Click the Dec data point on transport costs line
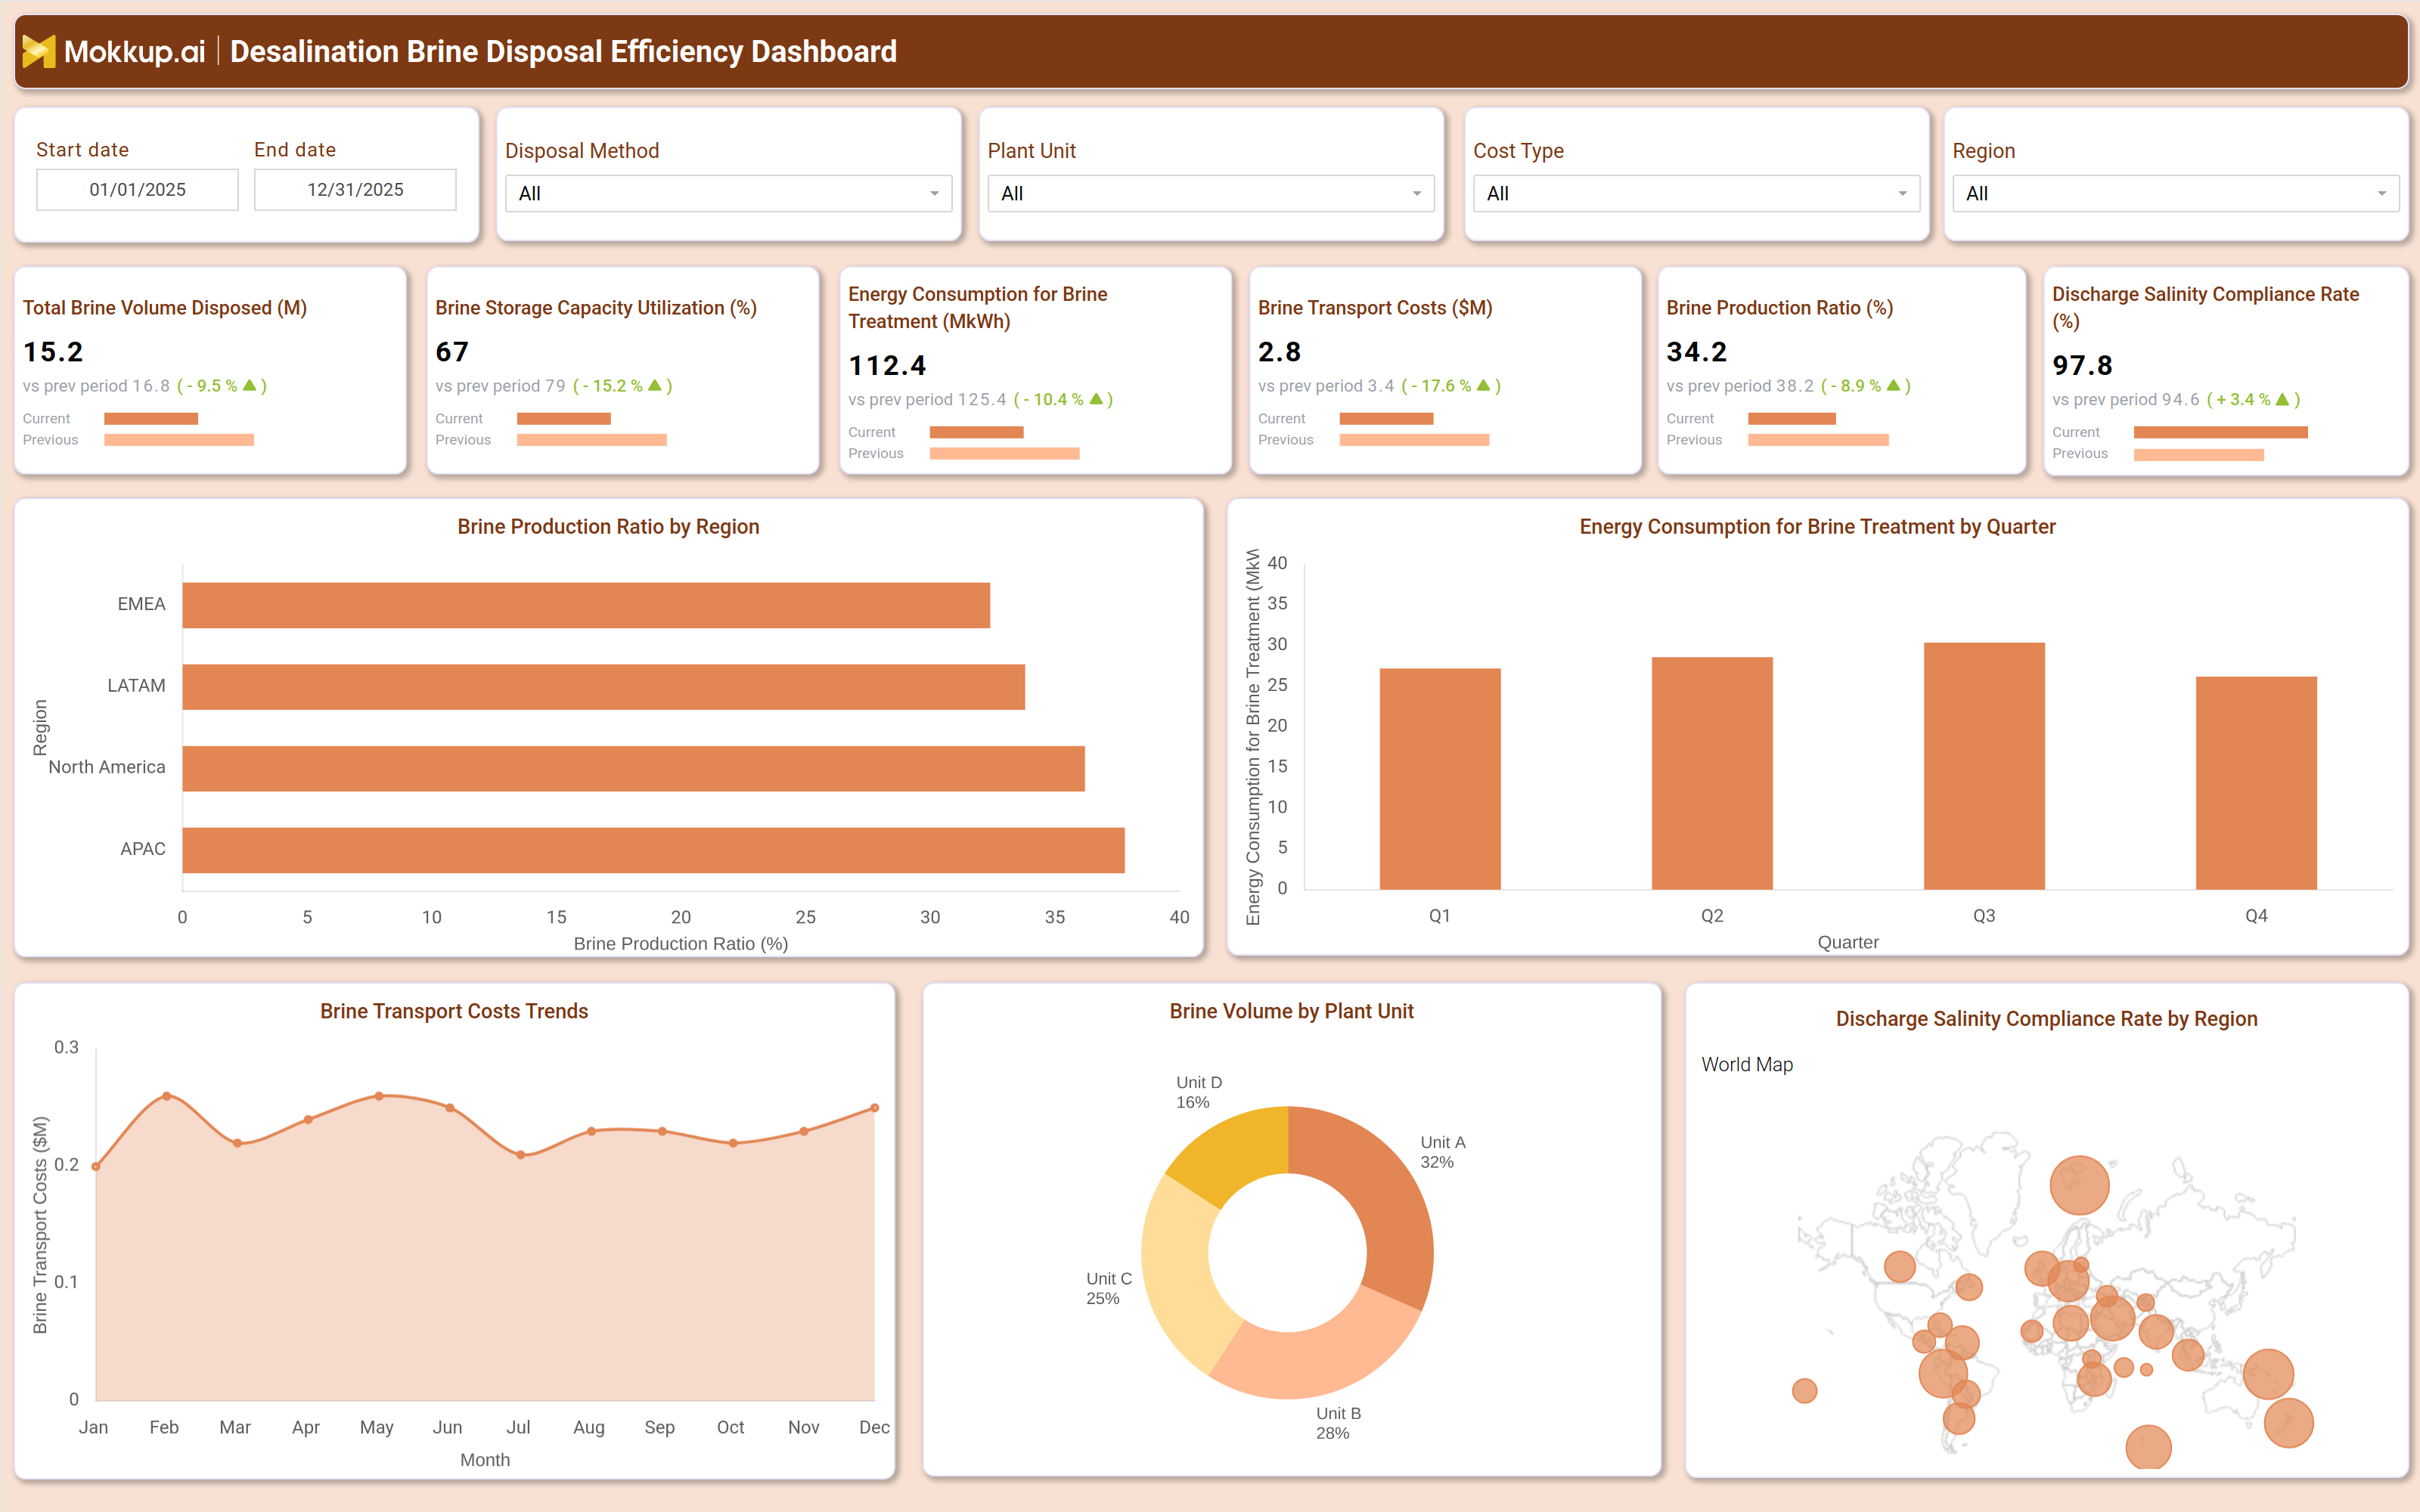 [875, 1108]
